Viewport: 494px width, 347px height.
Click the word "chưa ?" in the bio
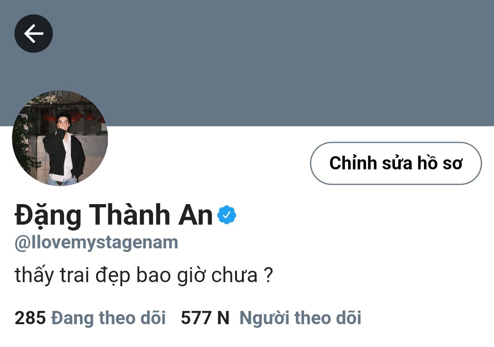point(242,275)
